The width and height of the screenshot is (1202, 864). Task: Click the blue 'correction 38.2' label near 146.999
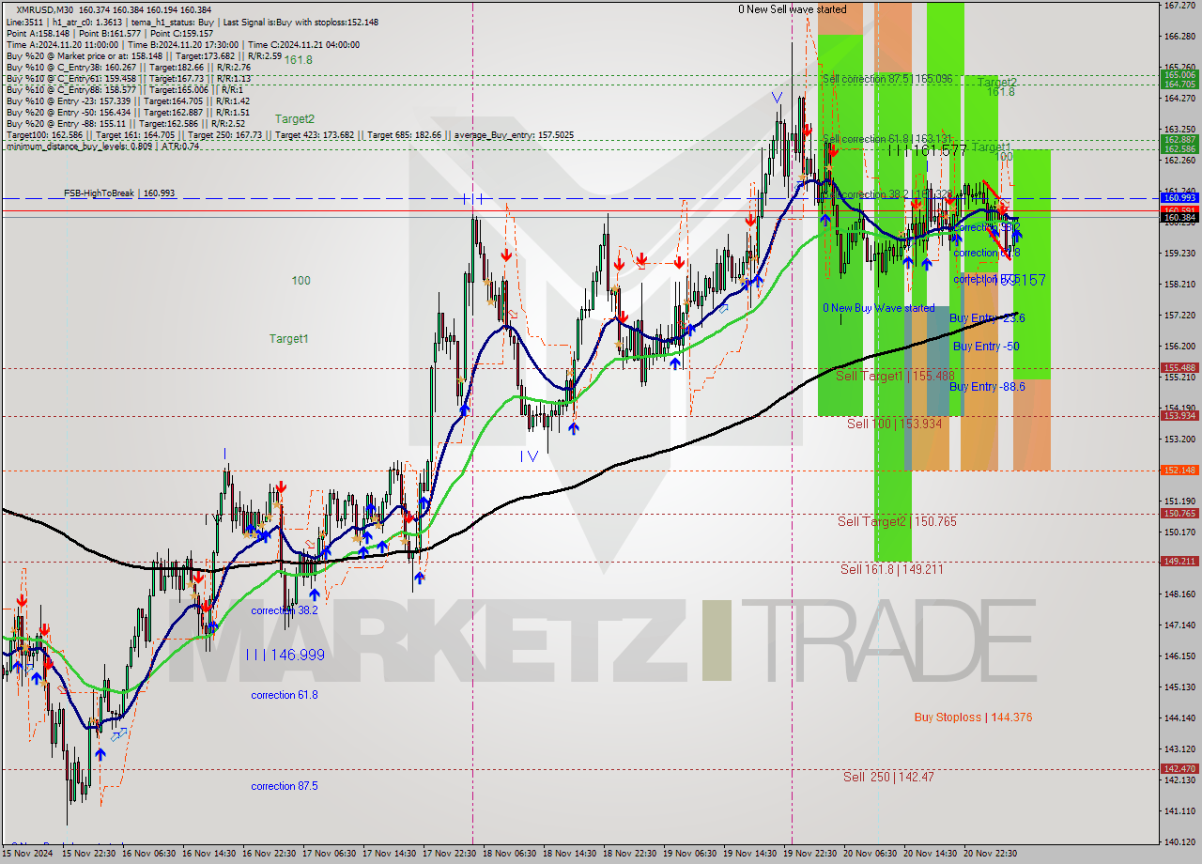285,610
